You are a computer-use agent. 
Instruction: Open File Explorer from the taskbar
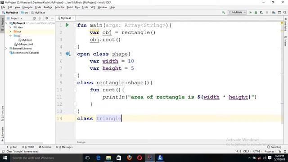pos(108,158)
